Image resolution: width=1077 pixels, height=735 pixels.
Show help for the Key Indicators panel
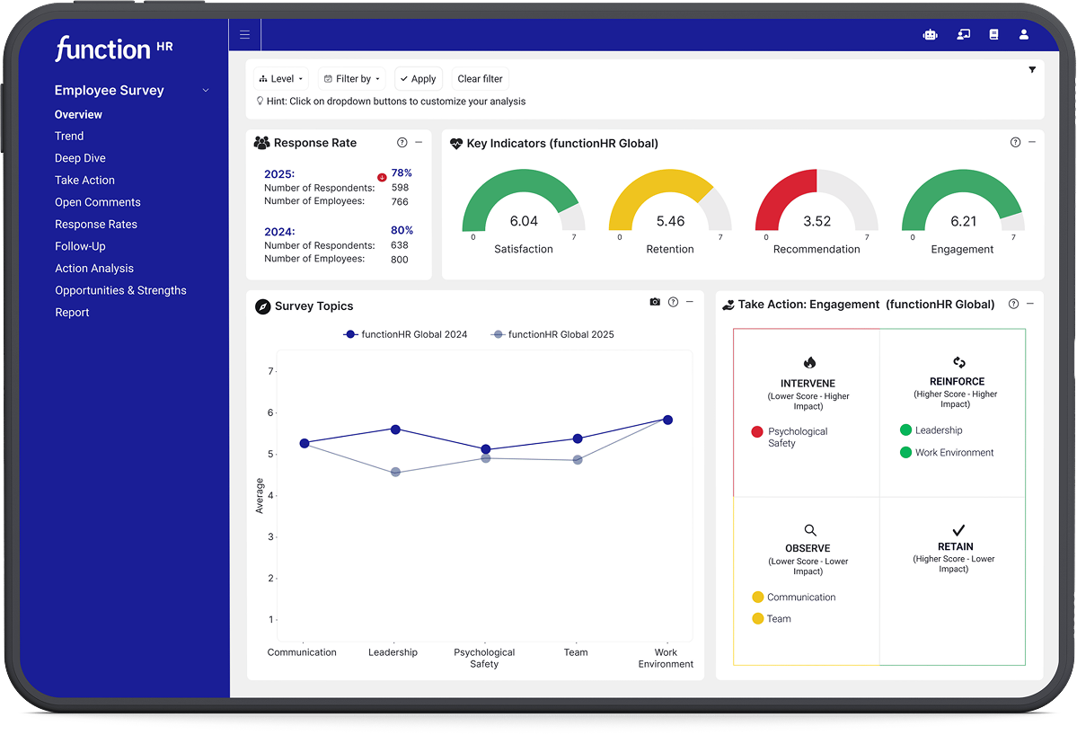[x=1015, y=142]
